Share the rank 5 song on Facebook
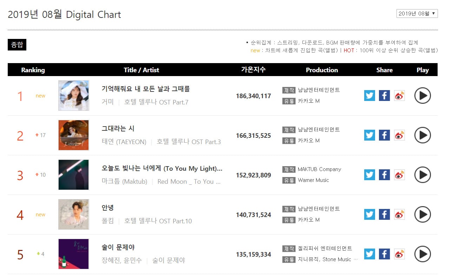The image size is (452, 278). coord(384,254)
